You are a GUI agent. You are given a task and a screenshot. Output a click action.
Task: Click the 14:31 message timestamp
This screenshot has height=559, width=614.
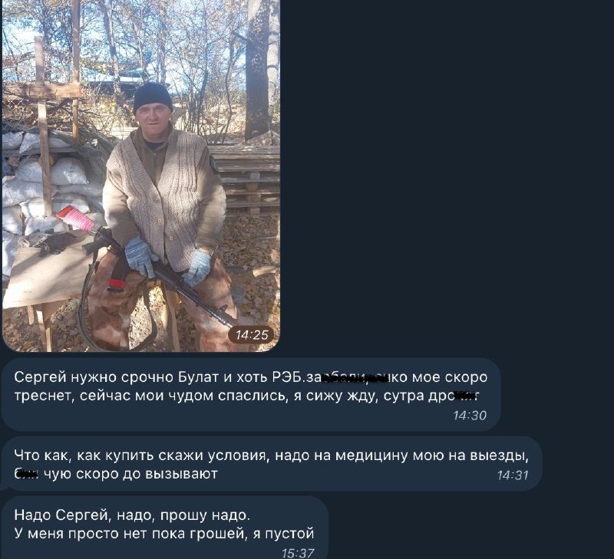click(512, 475)
